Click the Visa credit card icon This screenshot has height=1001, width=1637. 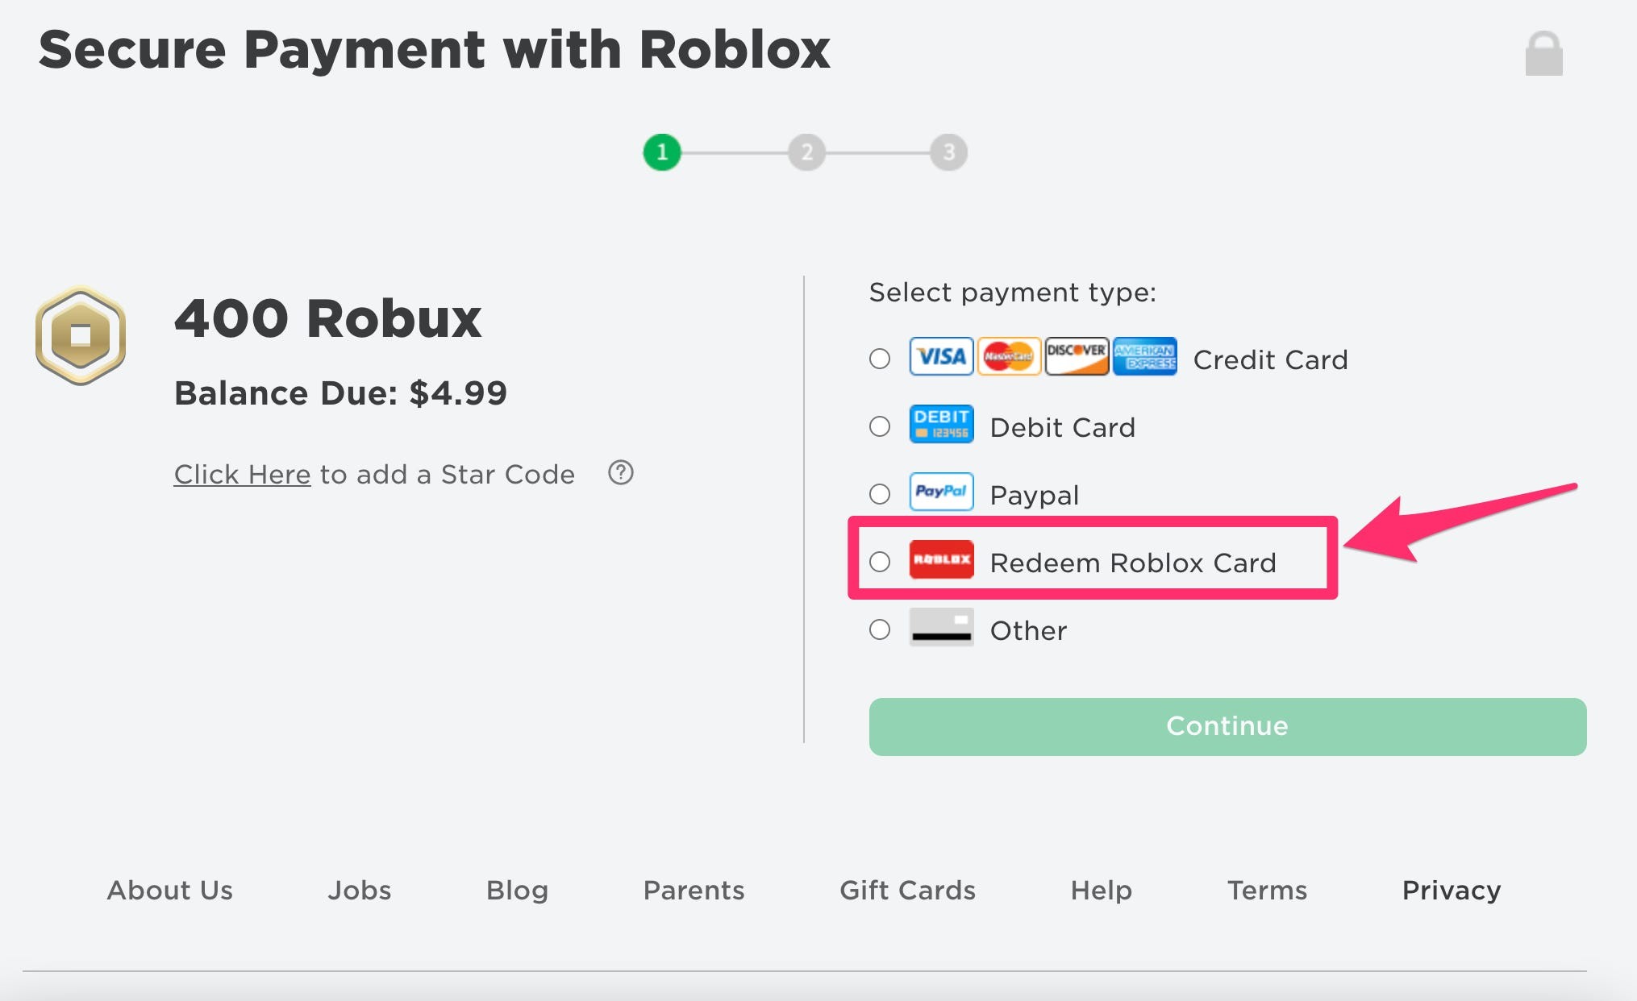click(935, 356)
